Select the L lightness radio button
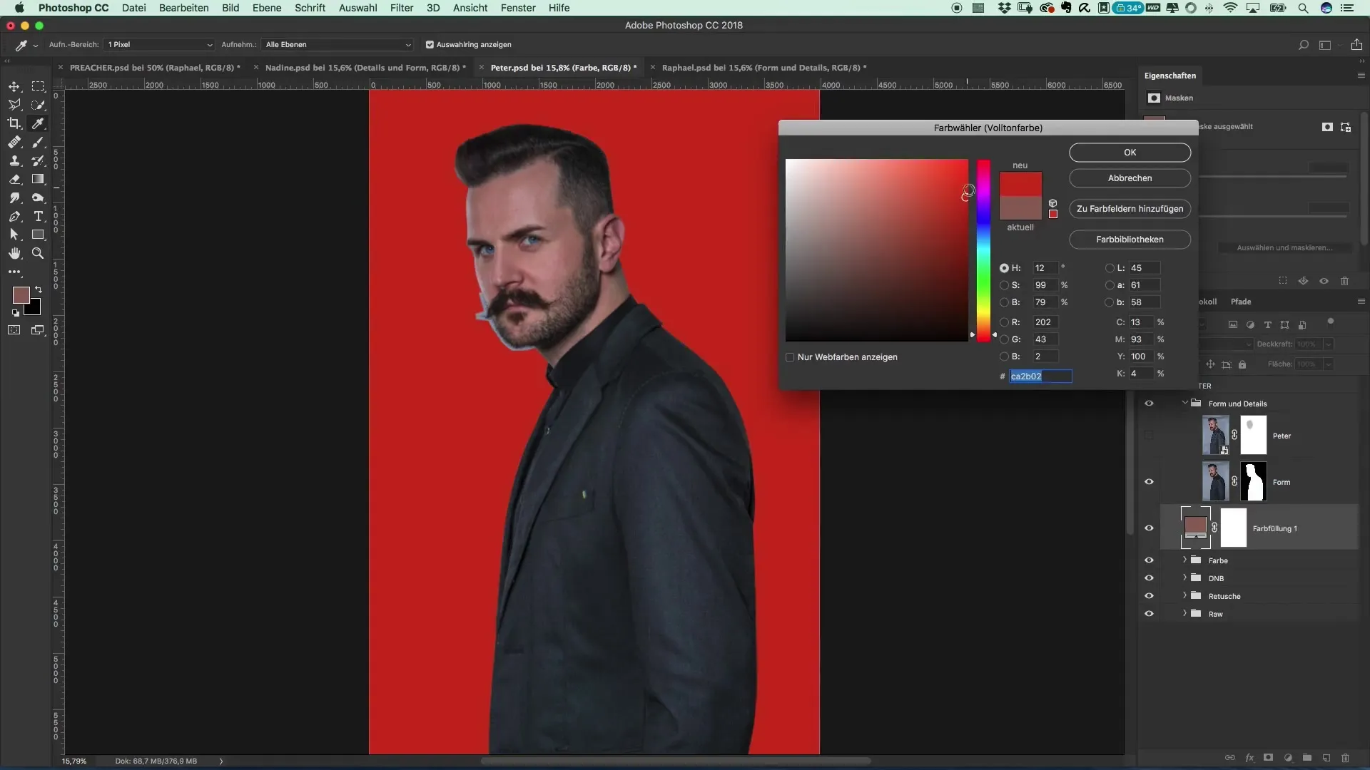1370x770 pixels. (1110, 268)
